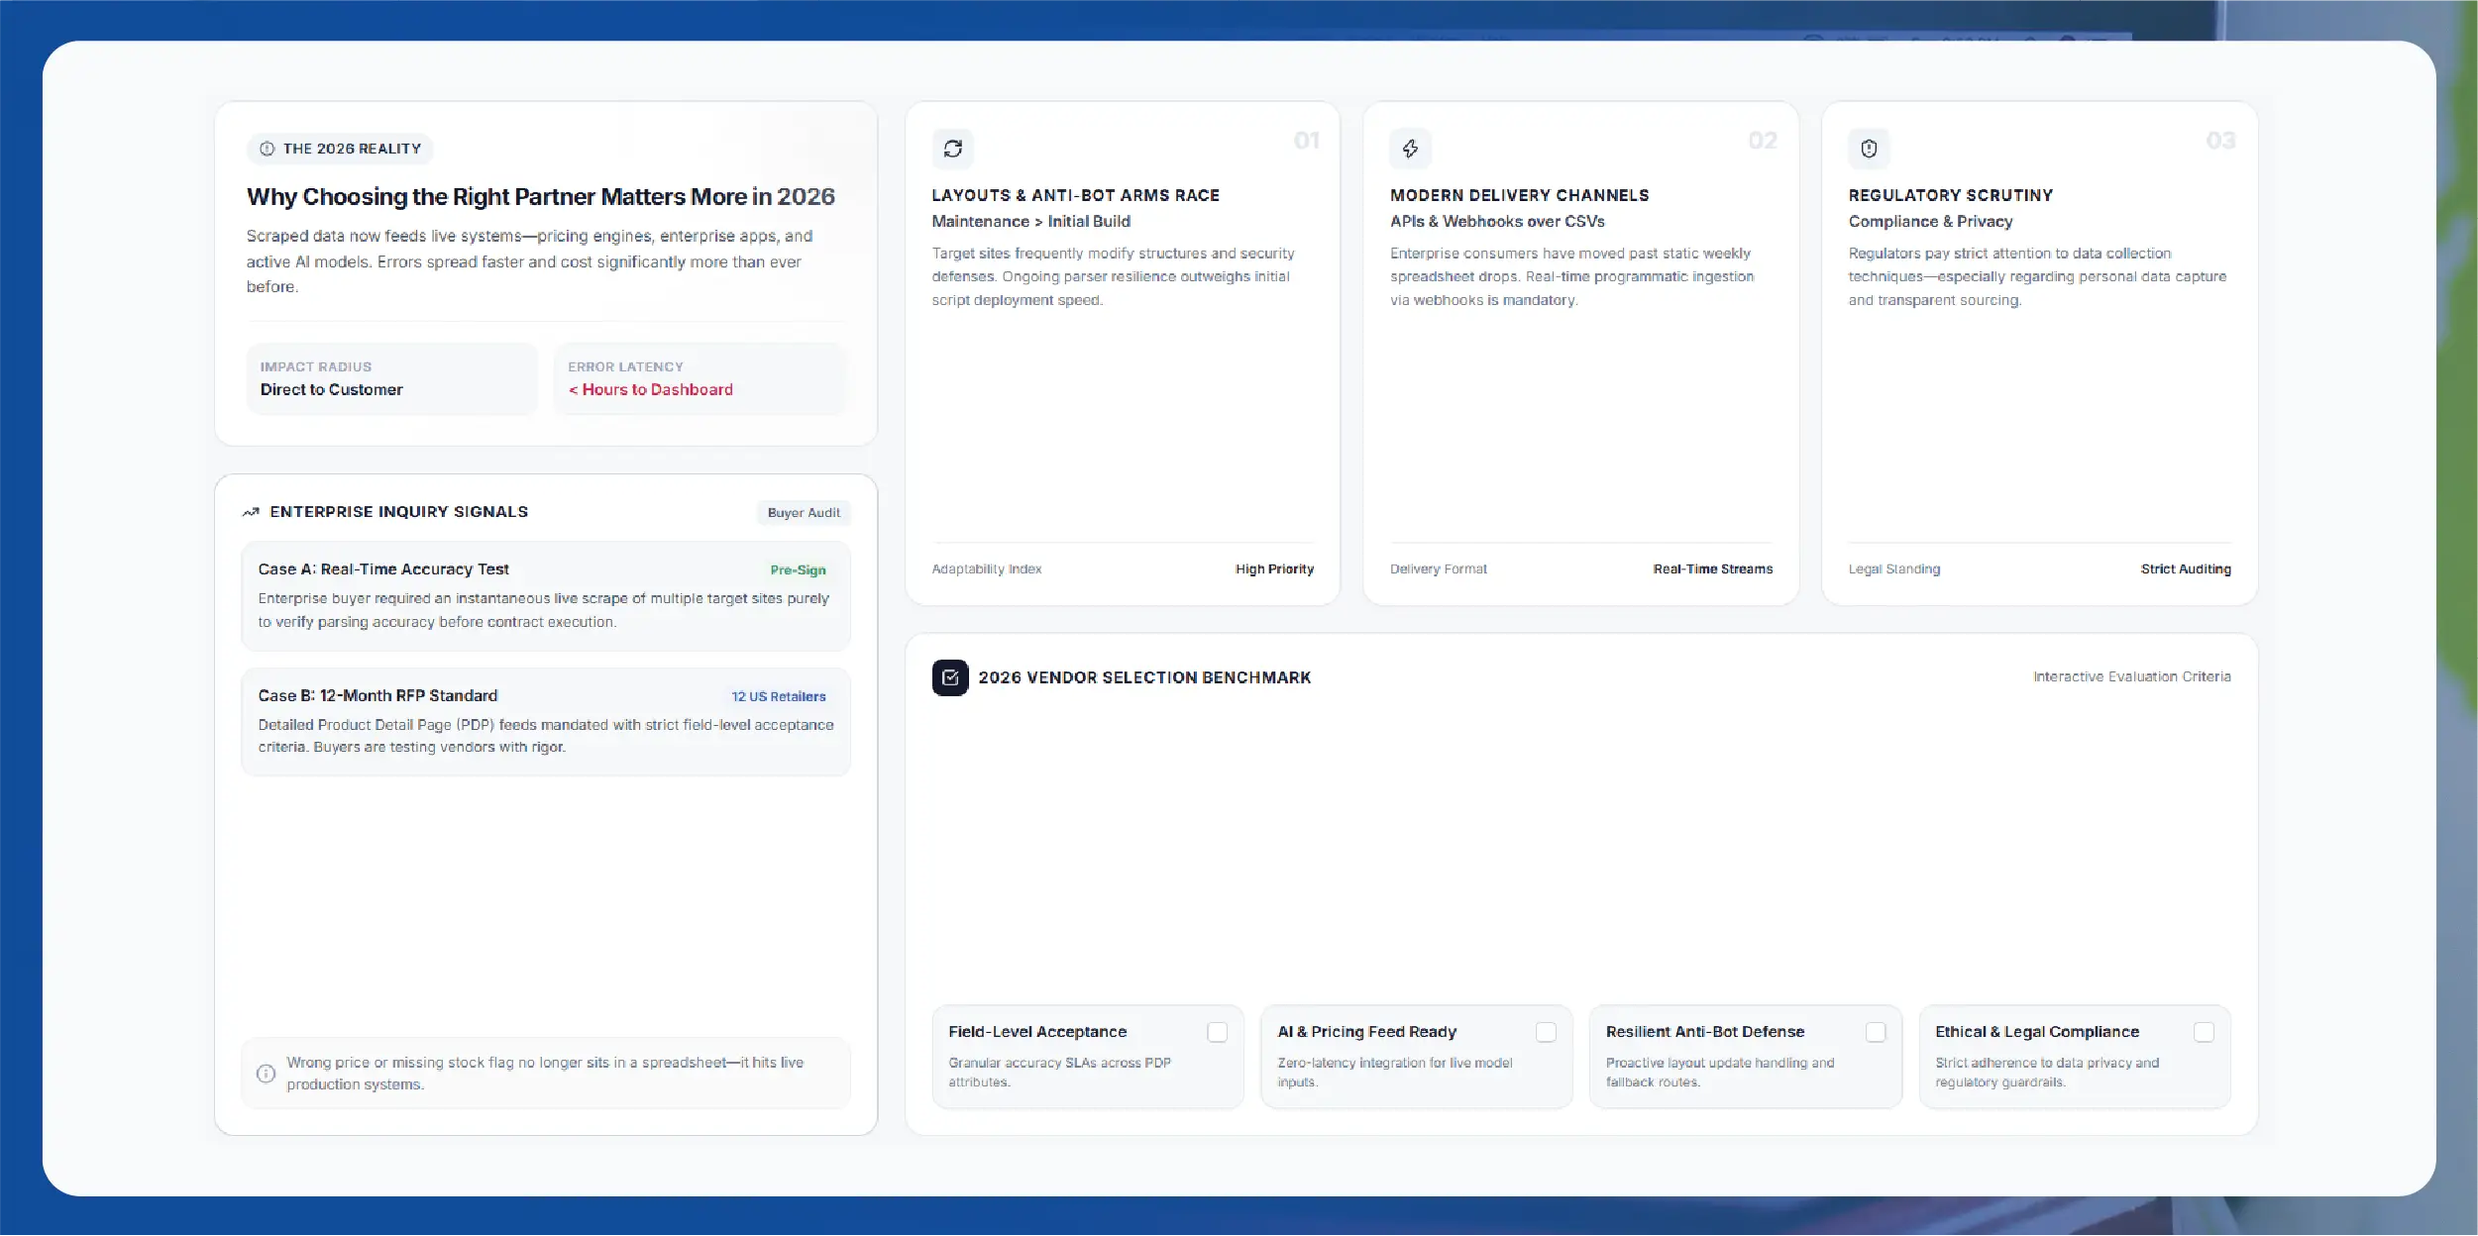The height and width of the screenshot is (1236, 2478).
Task: Click The 2026 Reality badge text
Action: click(352, 149)
